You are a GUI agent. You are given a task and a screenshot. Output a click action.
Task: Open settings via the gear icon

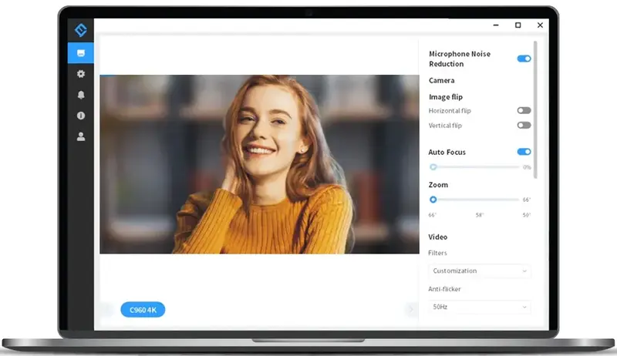[80, 74]
